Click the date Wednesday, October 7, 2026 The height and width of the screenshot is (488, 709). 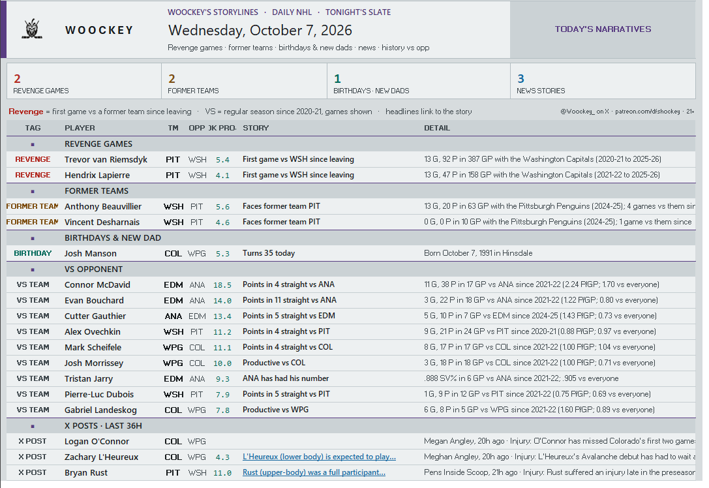click(x=260, y=30)
